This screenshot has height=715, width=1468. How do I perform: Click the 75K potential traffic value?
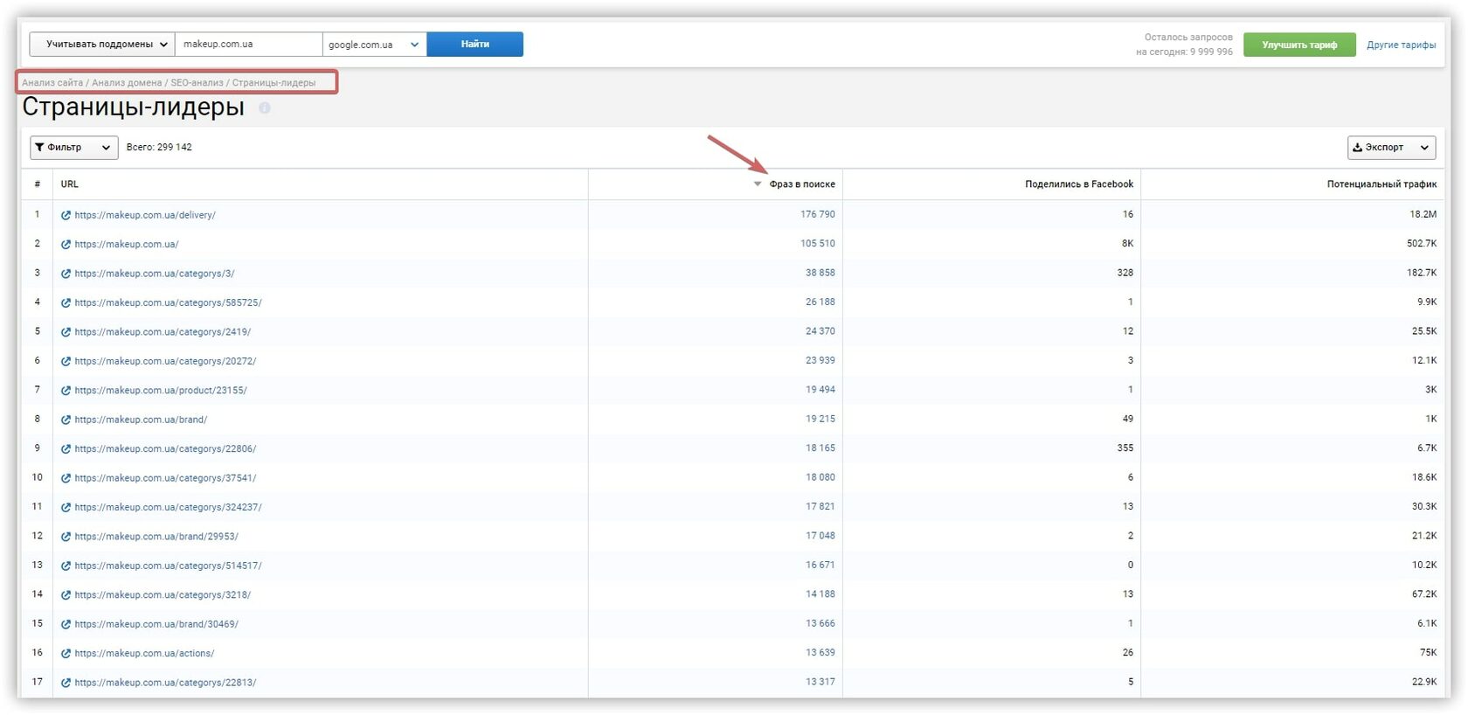pos(1429,653)
